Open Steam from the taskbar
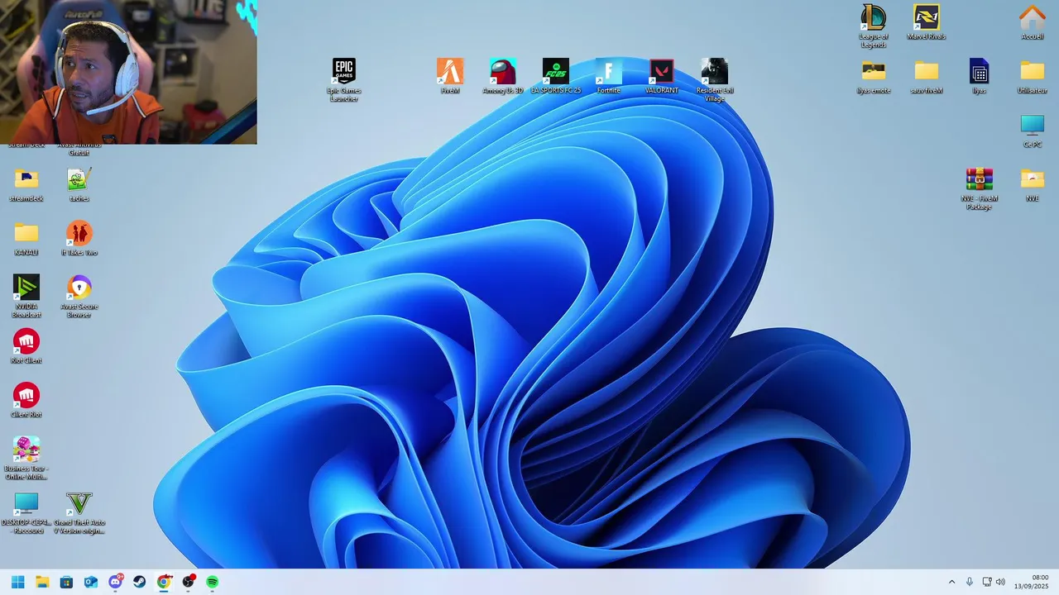1059x595 pixels. 140,582
